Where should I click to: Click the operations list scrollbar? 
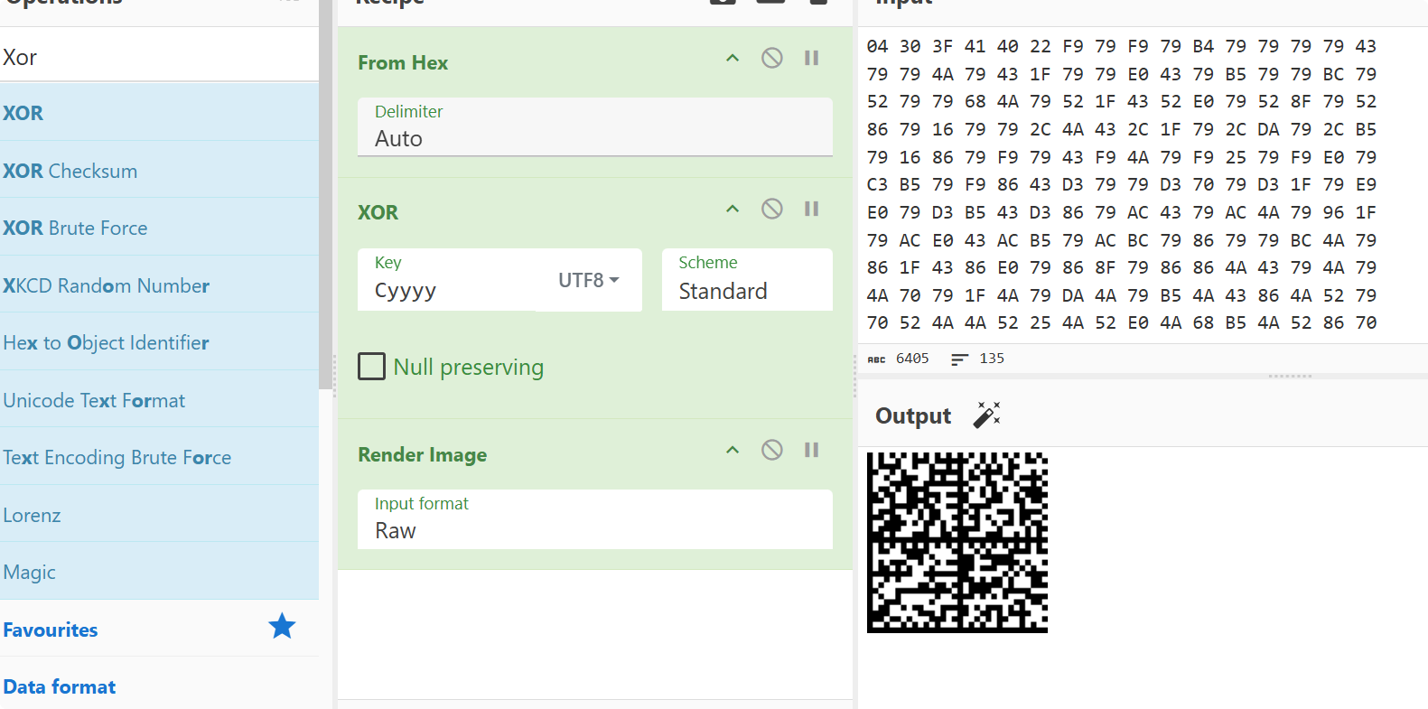[325, 194]
